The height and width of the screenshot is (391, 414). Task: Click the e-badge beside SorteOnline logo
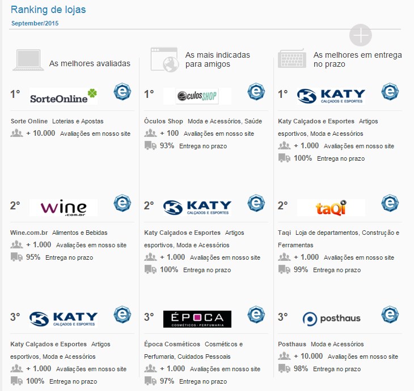click(x=122, y=92)
